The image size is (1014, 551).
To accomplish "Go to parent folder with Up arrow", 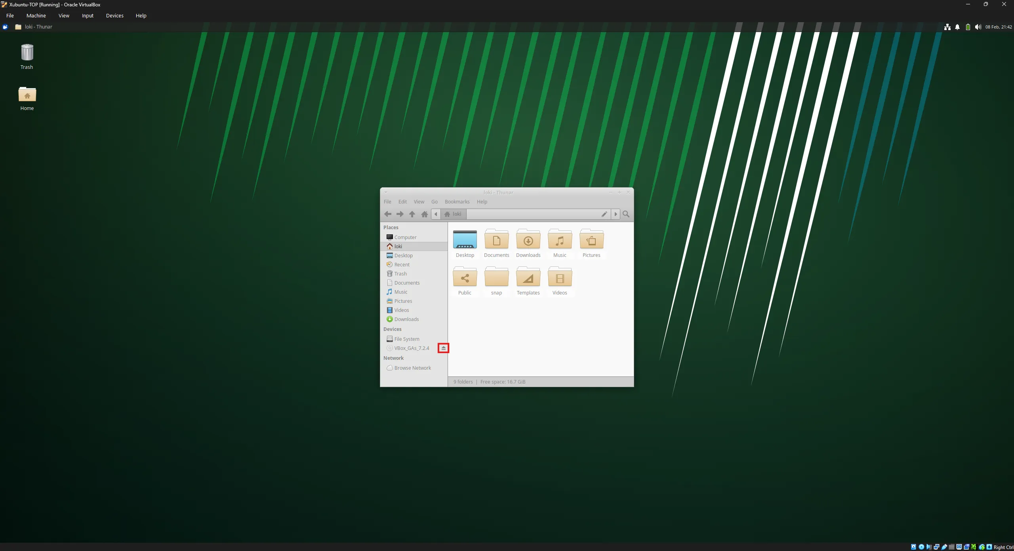I will click(x=412, y=214).
